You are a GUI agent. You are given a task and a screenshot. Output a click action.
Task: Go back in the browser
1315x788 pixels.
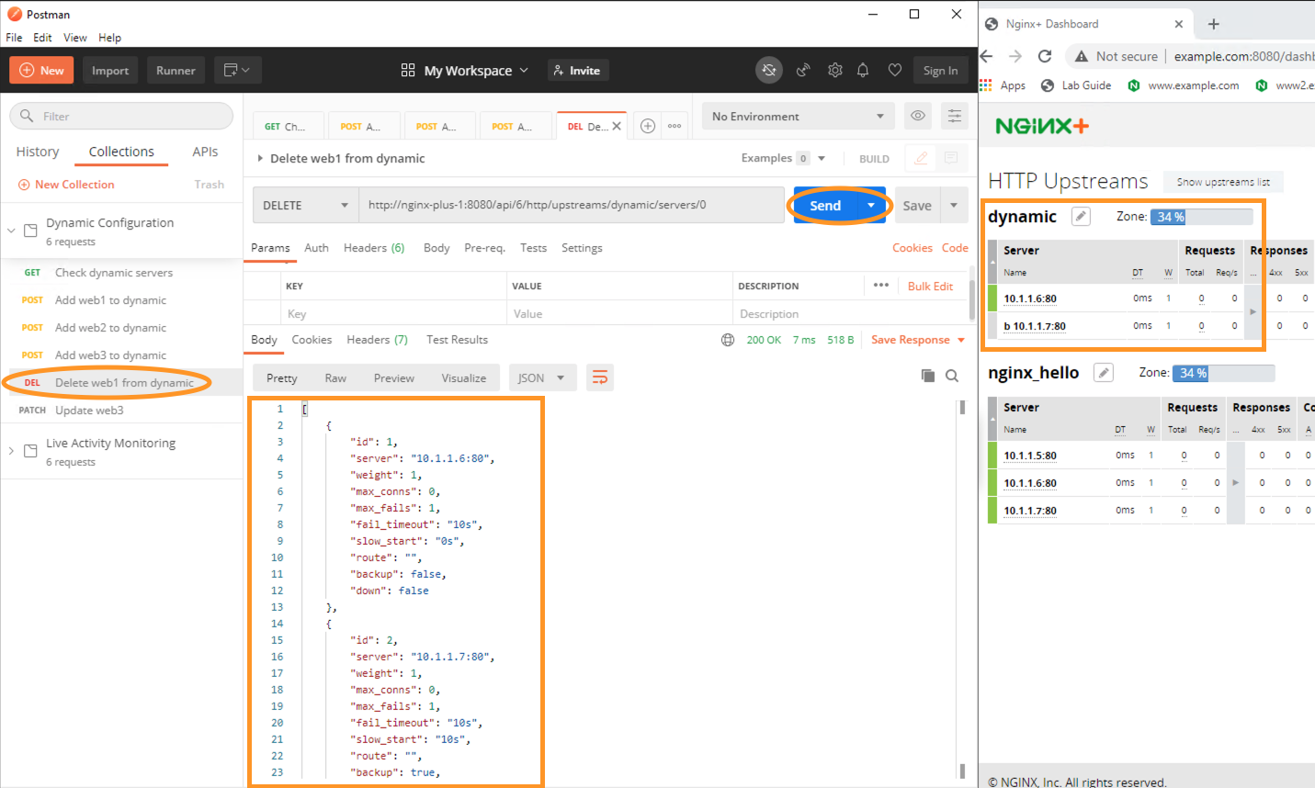pyautogui.click(x=986, y=56)
